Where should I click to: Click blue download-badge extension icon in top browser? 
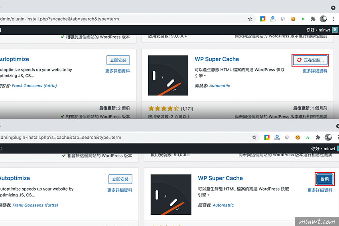(x=273, y=19)
